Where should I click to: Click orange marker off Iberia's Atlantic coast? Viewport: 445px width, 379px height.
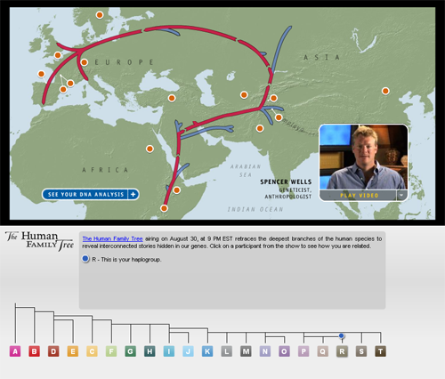tap(41, 74)
